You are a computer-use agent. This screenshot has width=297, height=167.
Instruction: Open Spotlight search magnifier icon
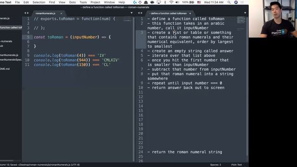point(229,2)
